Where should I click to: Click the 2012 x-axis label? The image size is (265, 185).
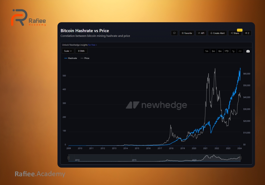[103, 148]
